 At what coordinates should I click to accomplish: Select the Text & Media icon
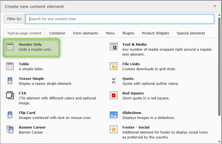(114, 47)
